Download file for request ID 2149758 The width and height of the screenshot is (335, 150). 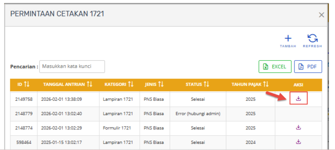(298, 98)
